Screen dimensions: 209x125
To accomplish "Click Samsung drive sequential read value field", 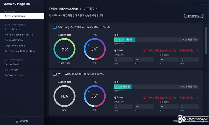I will [x=124, y=59].
